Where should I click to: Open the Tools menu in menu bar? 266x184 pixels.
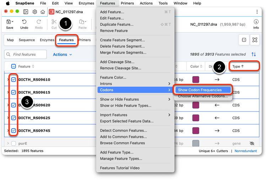click(x=163, y=3)
